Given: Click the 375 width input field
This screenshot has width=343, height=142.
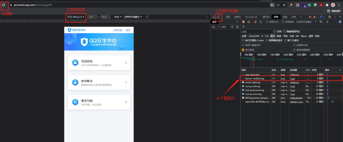Looking at the screenshot, I should [x=92, y=17].
